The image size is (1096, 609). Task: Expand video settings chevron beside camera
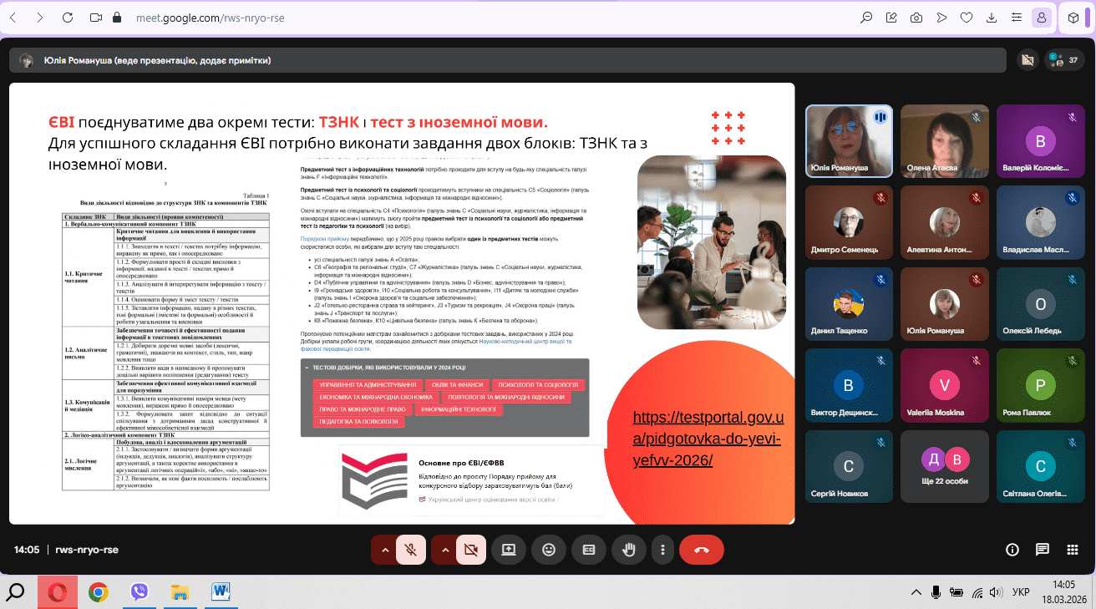click(444, 550)
